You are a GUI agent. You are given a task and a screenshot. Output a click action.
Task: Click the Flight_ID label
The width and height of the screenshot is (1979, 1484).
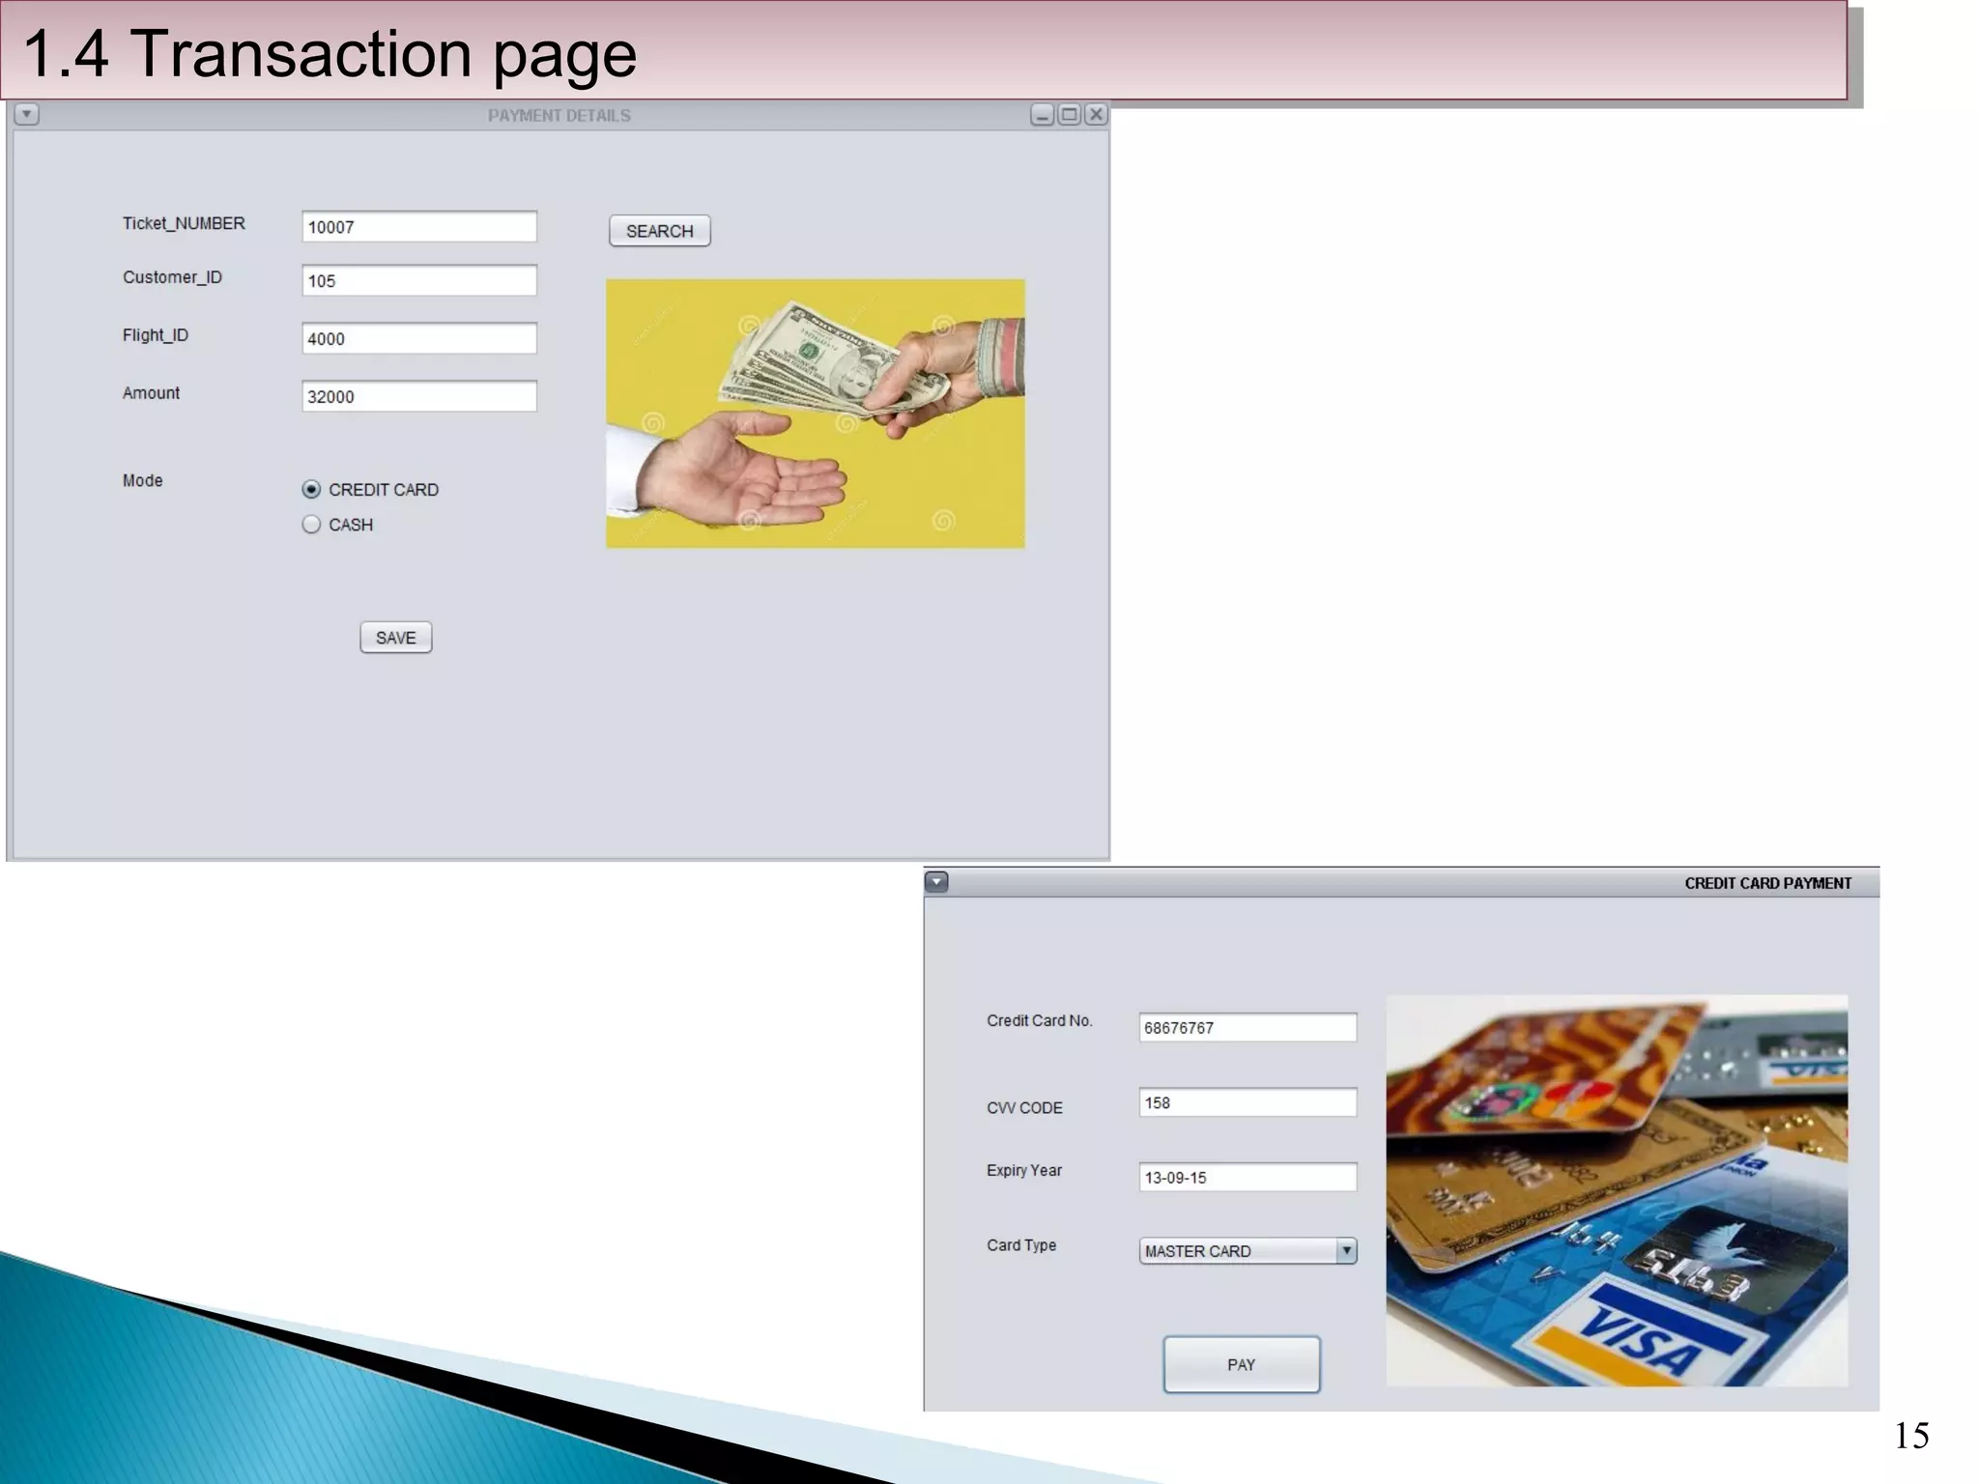(156, 335)
